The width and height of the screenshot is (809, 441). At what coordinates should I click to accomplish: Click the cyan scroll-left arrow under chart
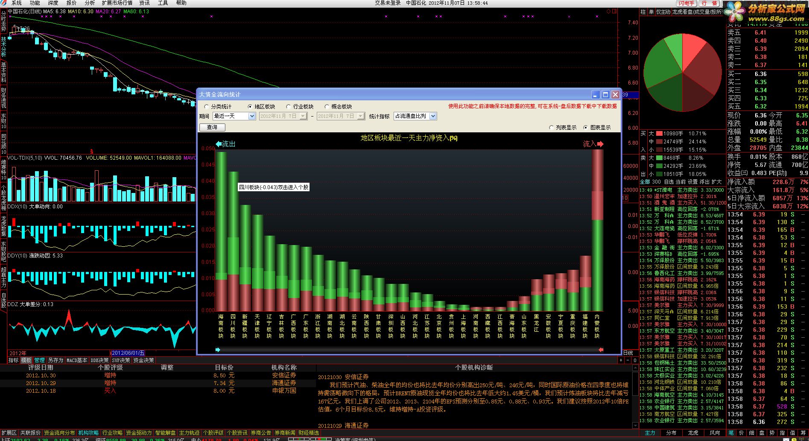pos(218,350)
